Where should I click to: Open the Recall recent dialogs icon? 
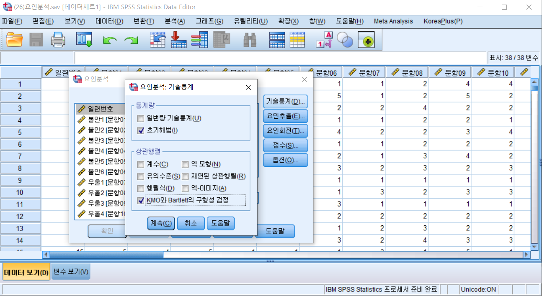84,40
